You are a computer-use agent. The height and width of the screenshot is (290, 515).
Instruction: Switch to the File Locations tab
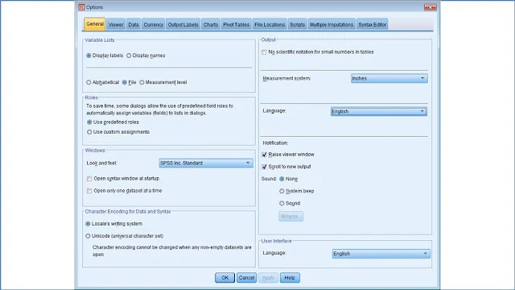coord(270,25)
